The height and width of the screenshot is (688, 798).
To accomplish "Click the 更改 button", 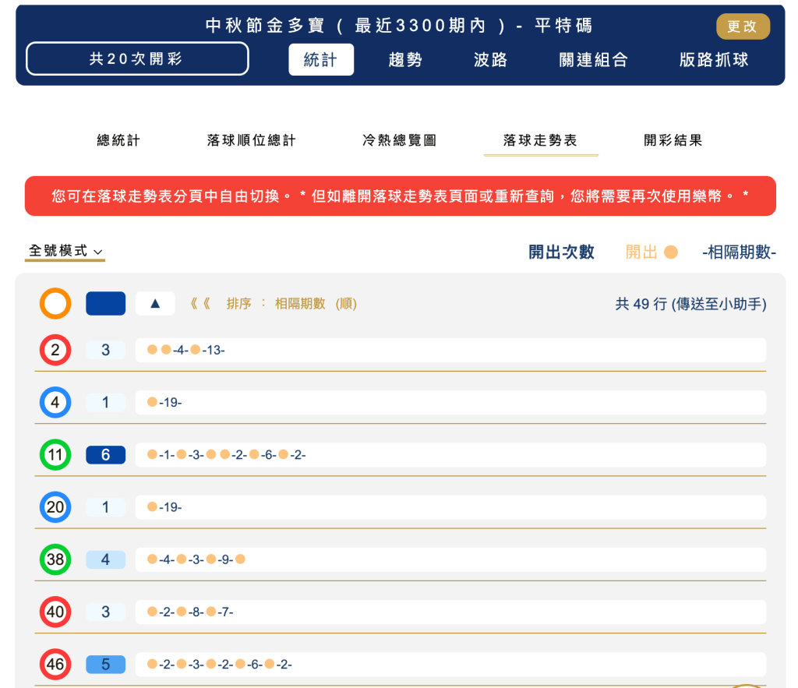I will point(743,26).
